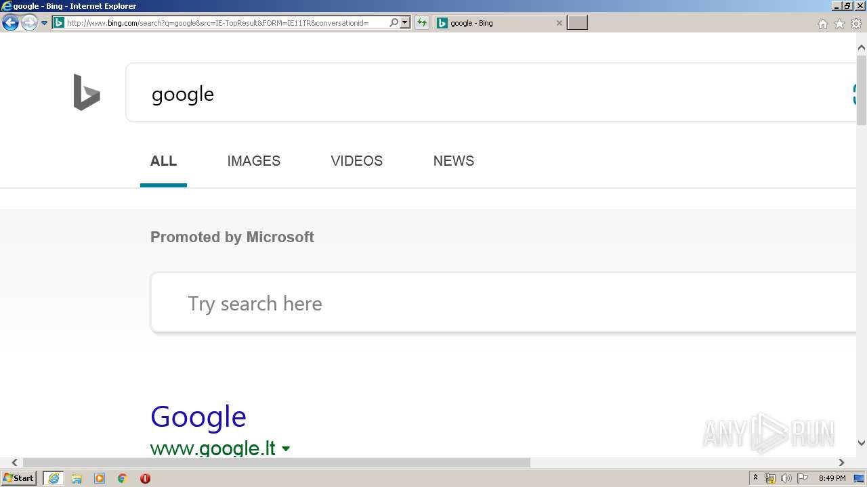Open the Google search result link
867x487 pixels.
pyautogui.click(x=198, y=417)
